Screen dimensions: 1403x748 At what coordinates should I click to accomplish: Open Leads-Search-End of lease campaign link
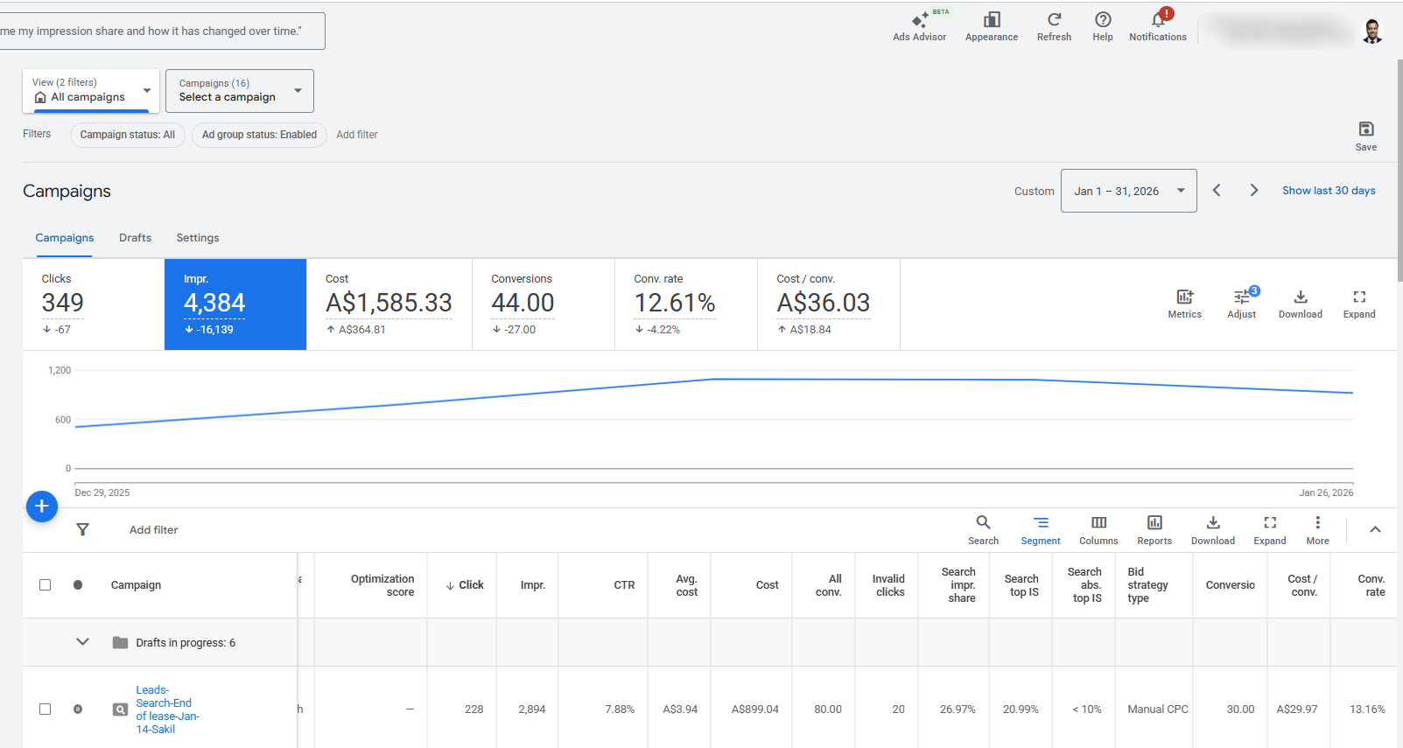tap(167, 710)
